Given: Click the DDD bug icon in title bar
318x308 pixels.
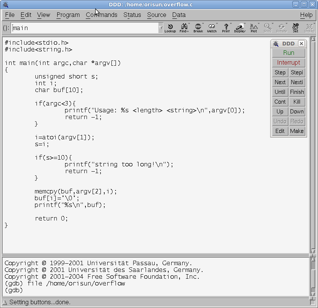Looking at the screenshot, I should click(x=6, y=5).
